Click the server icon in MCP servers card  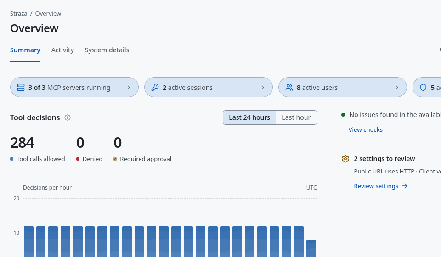[x=21, y=87]
